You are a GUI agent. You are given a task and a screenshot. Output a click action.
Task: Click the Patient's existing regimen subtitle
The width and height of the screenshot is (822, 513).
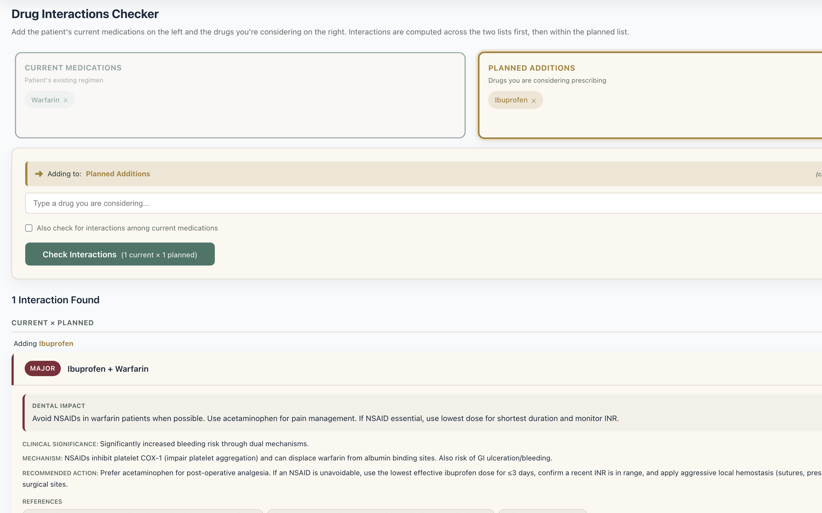(x=64, y=80)
